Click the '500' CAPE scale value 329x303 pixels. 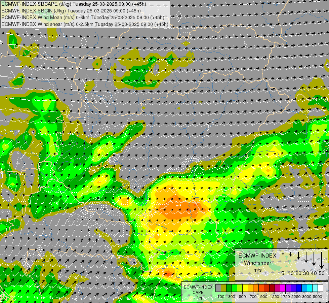coord(242,297)
